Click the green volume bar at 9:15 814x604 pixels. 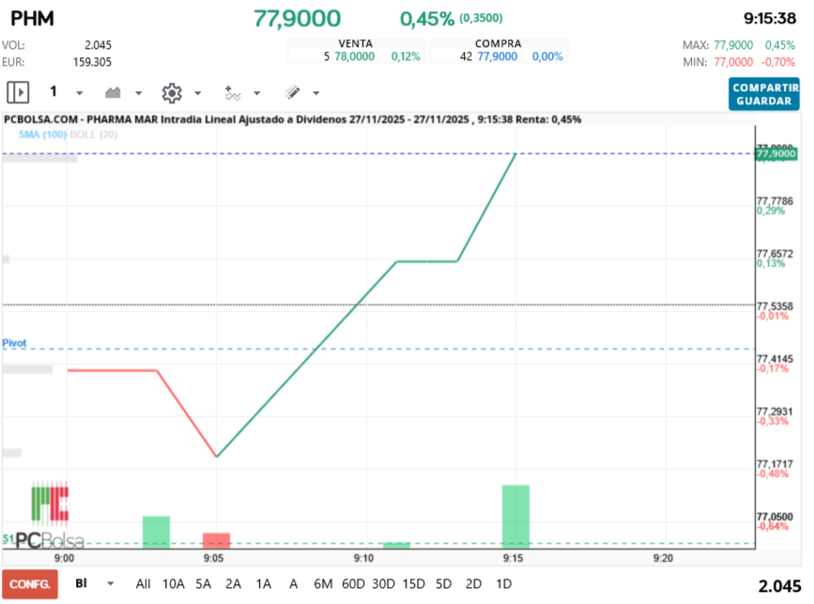515,516
